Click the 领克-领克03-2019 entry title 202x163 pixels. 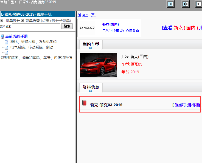point(106,105)
